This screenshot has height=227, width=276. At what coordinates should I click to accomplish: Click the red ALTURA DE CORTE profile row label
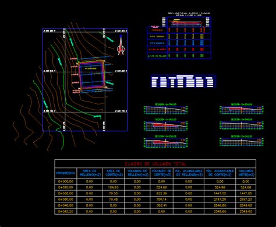(x=157, y=50)
